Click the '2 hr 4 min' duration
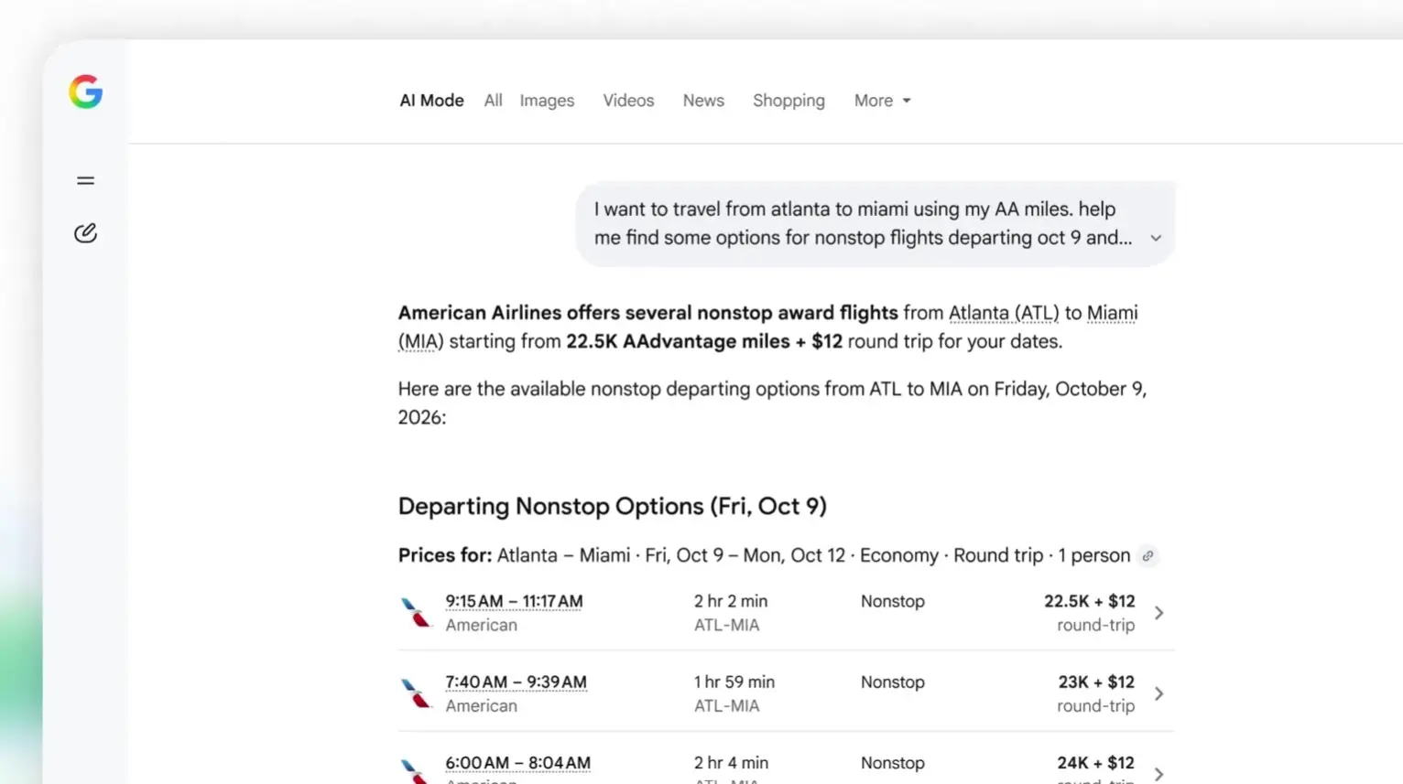Image resolution: width=1403 pixels, height=784 pixels. (x=731, y=762)
